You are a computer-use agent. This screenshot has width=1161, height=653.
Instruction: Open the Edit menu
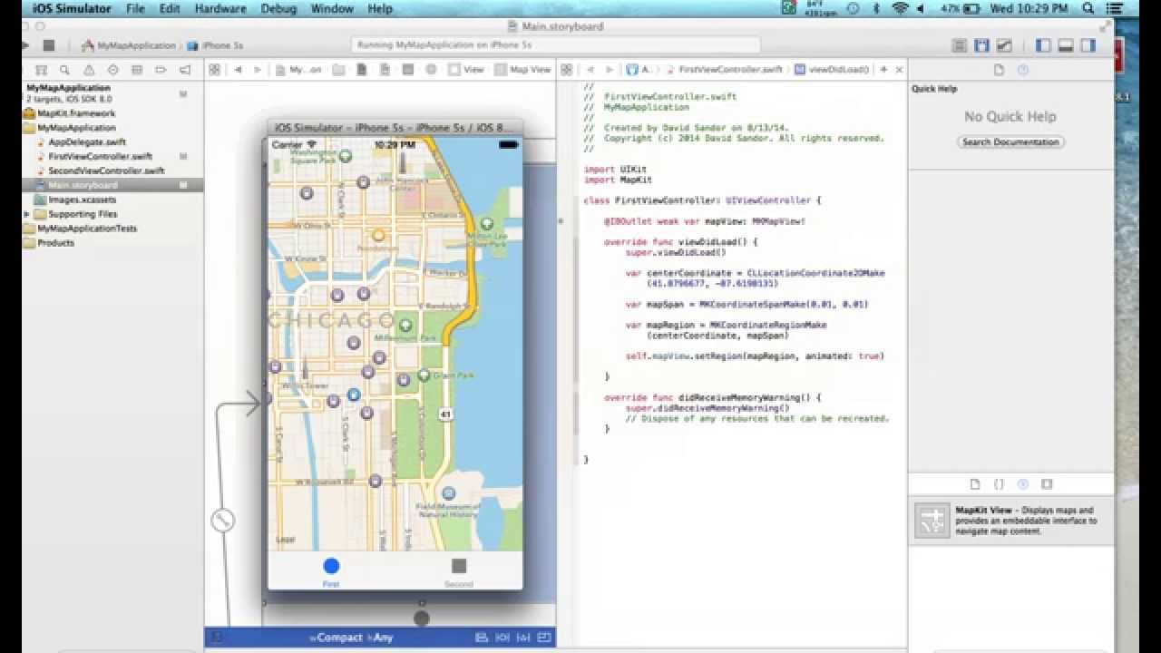tap(170, 9)
